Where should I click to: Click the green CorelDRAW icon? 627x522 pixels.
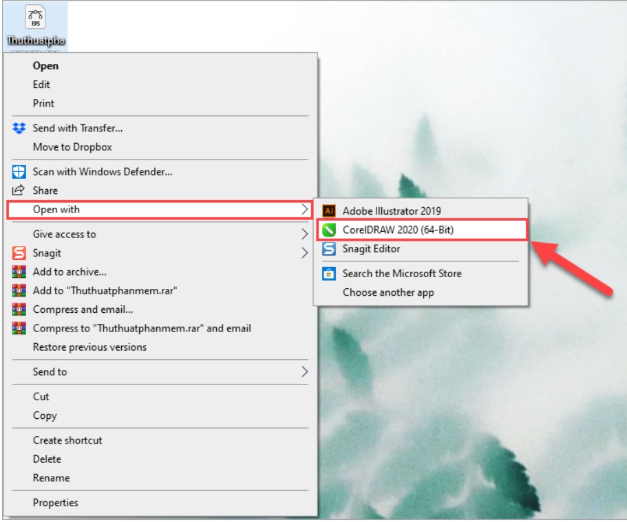(x=329, y=230)
